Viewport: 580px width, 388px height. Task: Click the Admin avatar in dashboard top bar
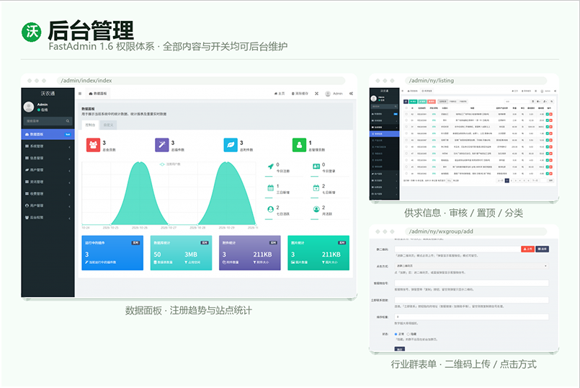tap(328, 94)
